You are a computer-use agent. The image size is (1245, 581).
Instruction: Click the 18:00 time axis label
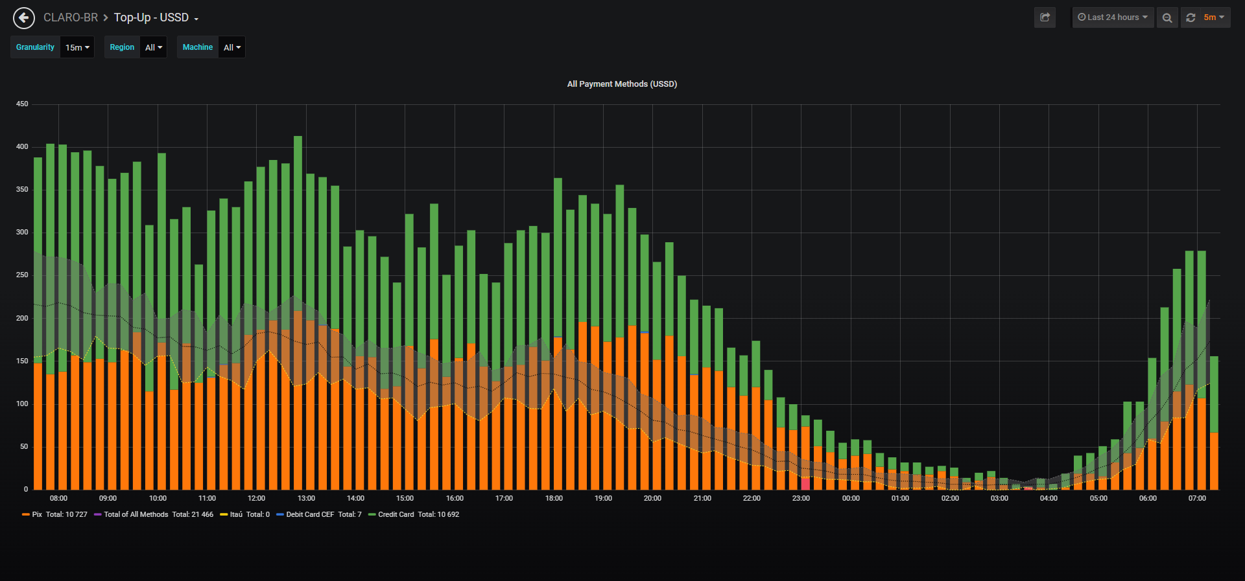coord(554,498)
